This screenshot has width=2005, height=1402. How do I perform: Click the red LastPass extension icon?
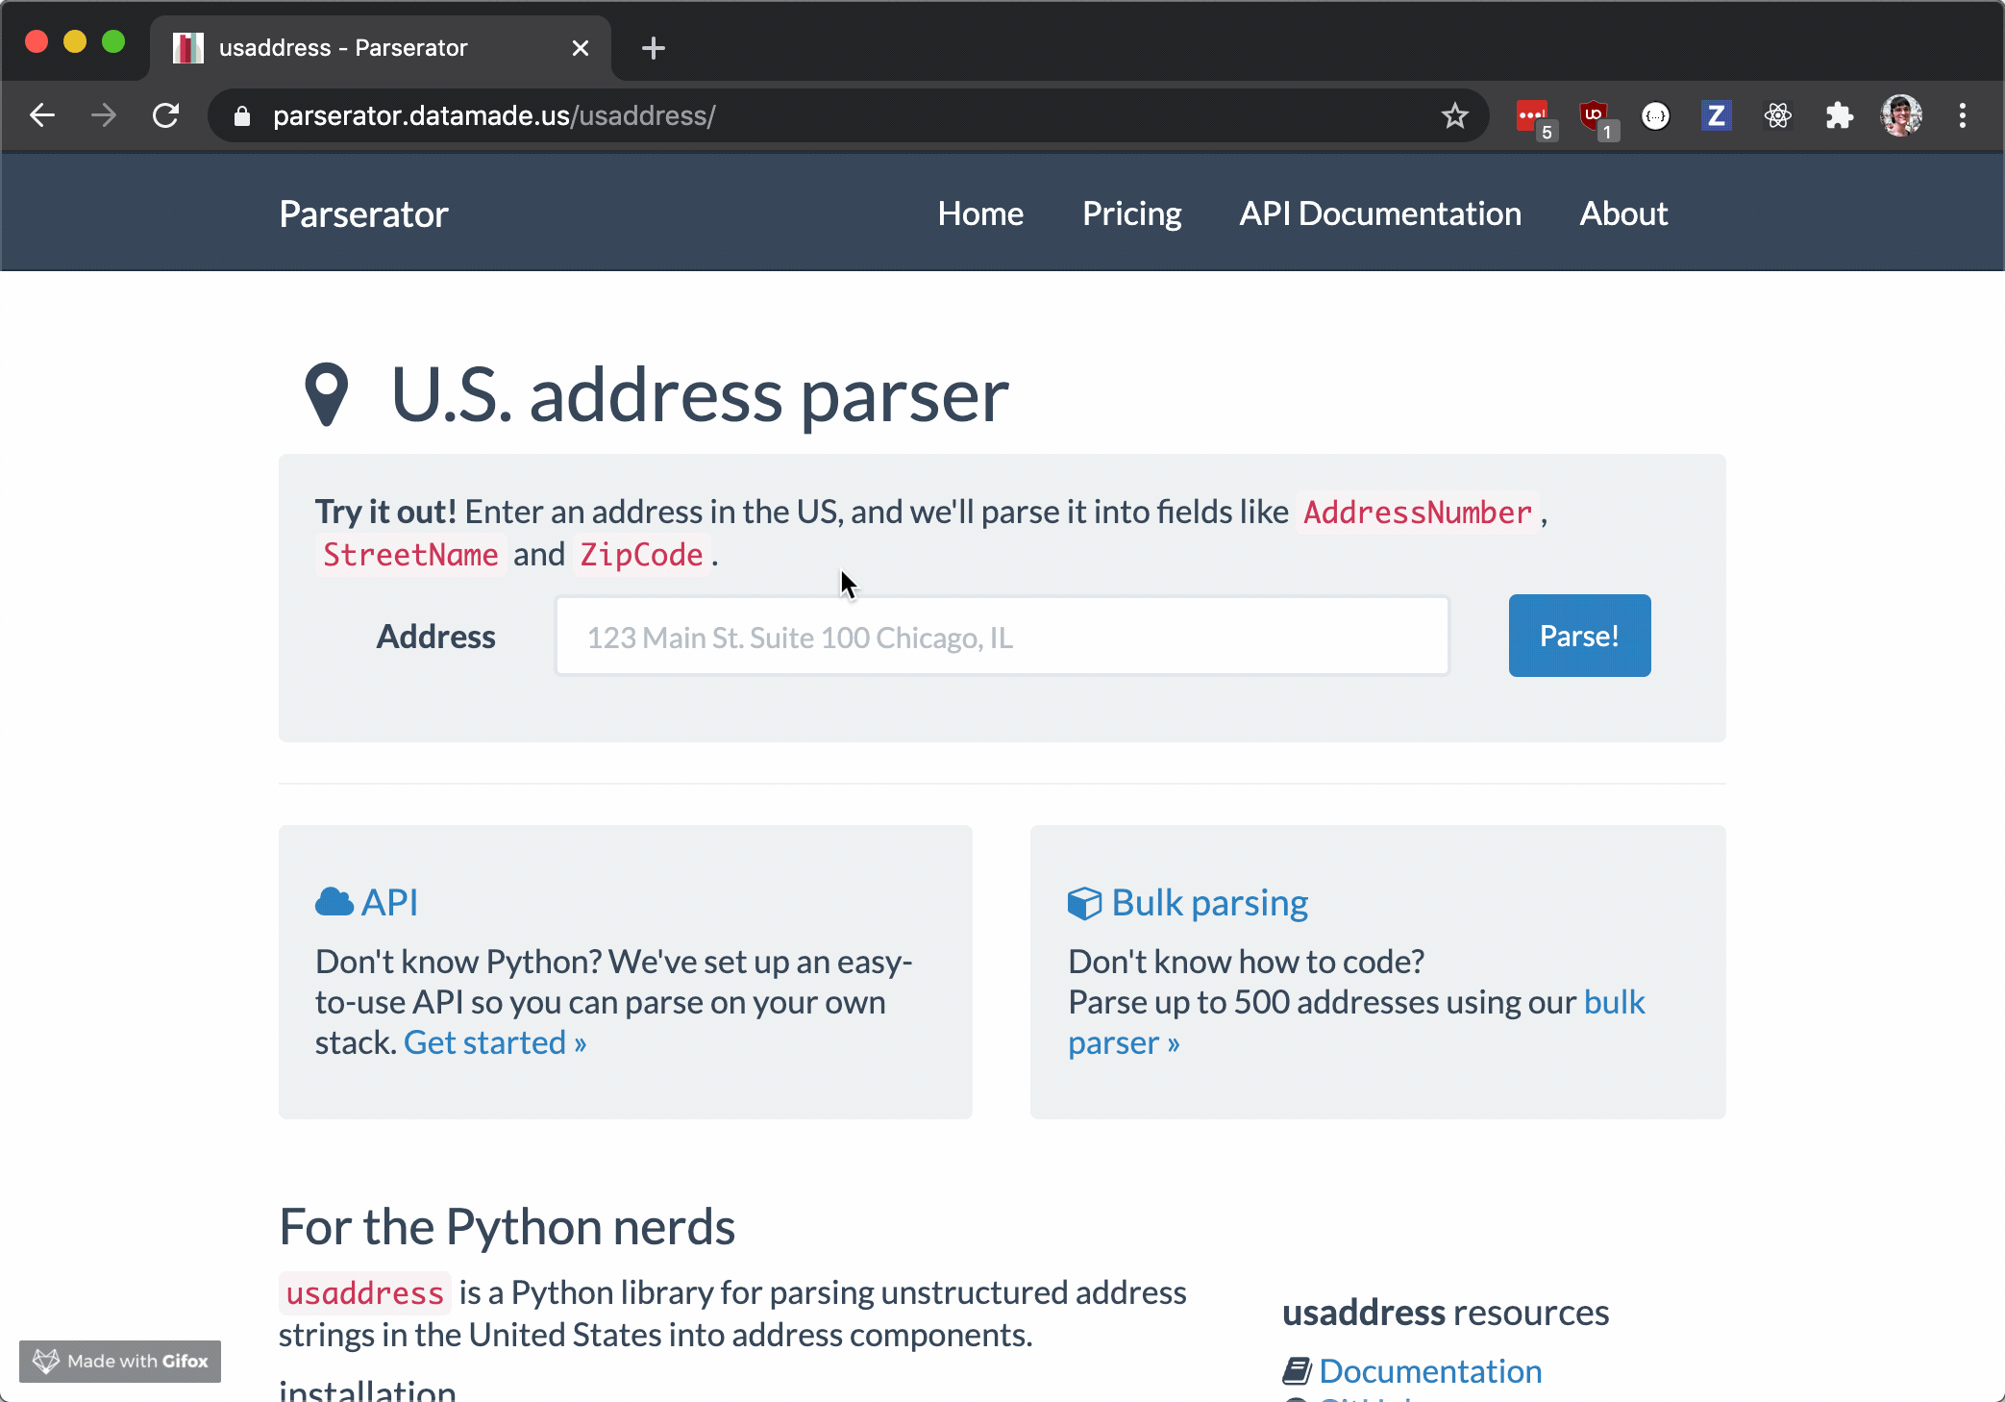pos(1532,115)
